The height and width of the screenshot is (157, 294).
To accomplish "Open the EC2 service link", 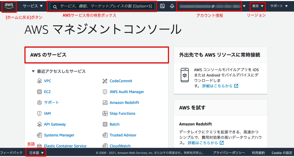I will [x=47, y=92].
